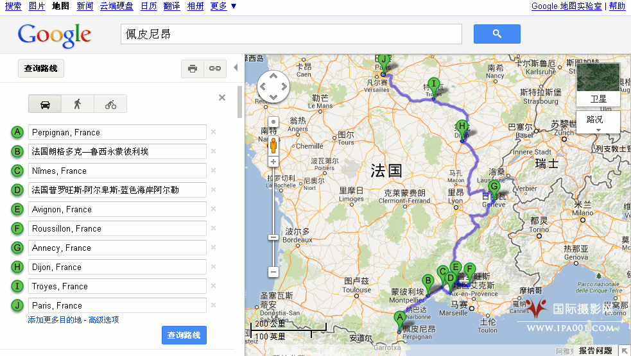631x356 pixels.
Task: Click gray 查询路线 button at top
Action: [40, 69]
